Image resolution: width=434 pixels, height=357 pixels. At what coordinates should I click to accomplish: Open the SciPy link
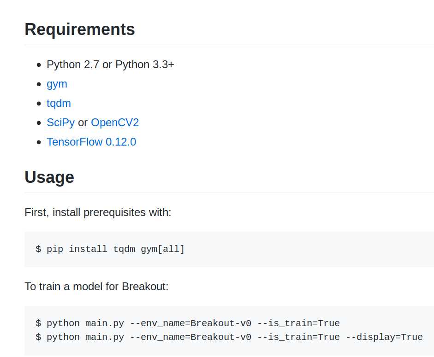60,123
